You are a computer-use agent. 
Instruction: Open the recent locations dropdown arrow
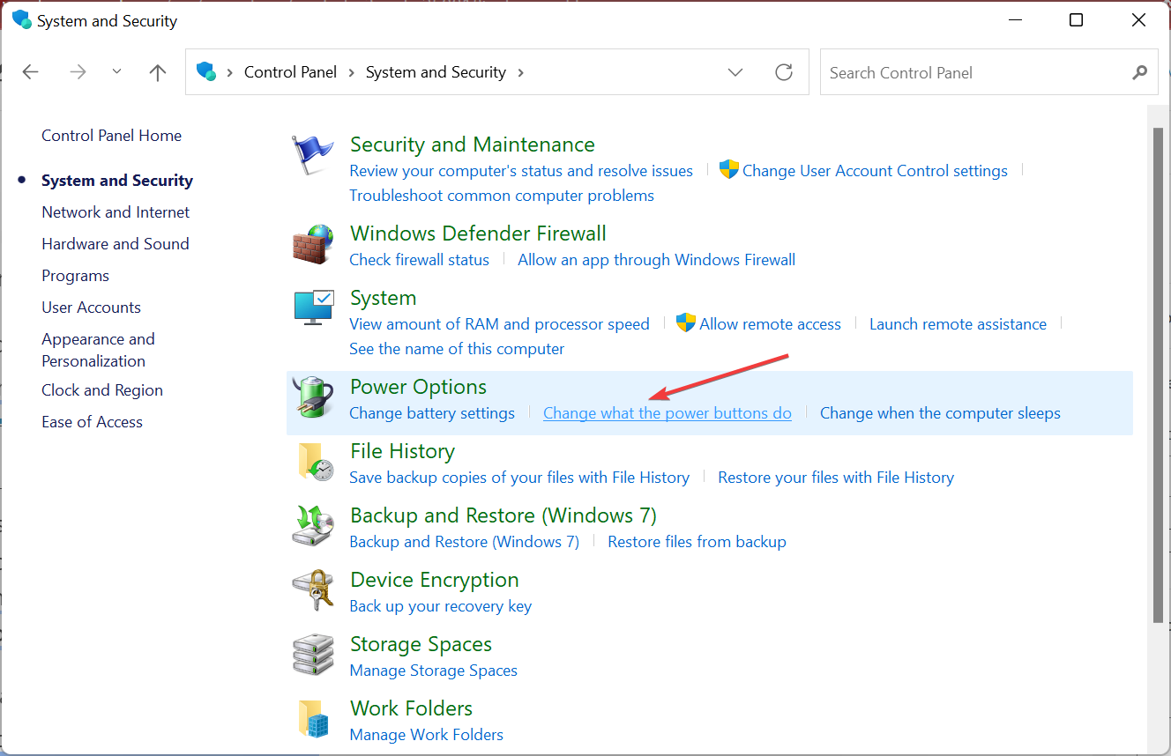[117, 72]
